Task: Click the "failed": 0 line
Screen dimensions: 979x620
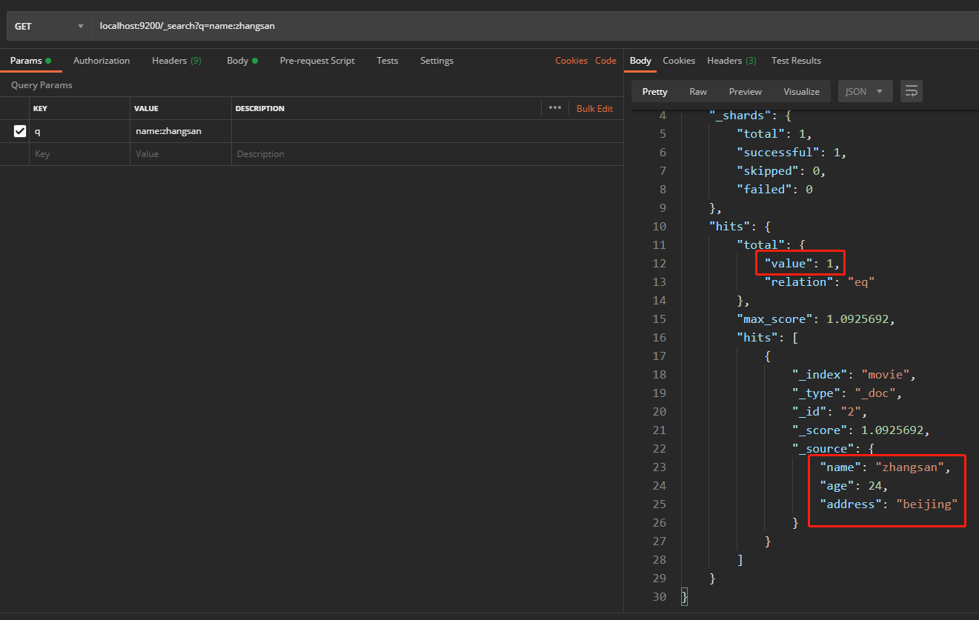Action: click(774, 190)
